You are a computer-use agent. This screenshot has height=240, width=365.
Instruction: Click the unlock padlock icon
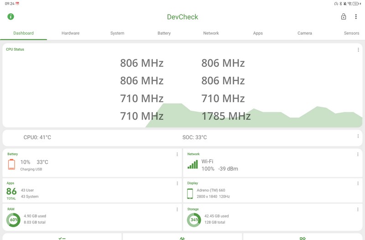(x=344, y=17)
